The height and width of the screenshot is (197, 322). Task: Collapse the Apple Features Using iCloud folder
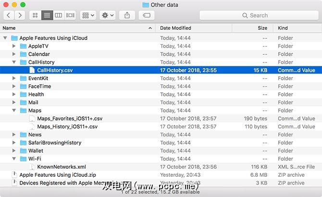click(5, 38)
